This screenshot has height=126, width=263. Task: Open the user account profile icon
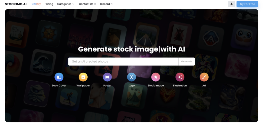pos(231,4)
